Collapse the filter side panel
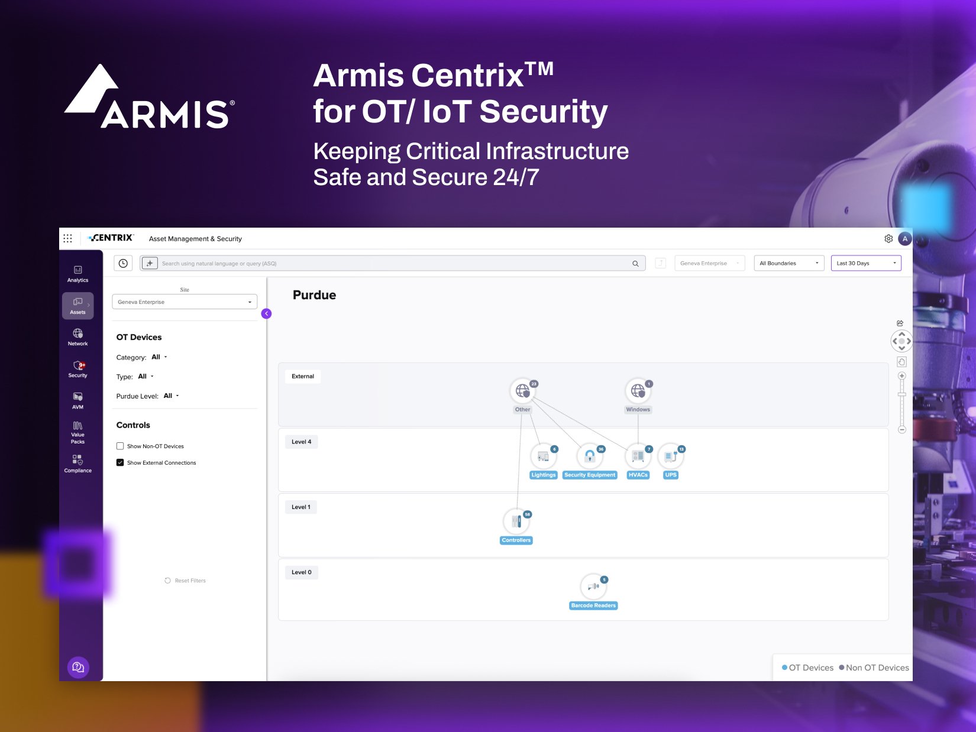Viewport: 976px width, 732px height. click(266, 313)
